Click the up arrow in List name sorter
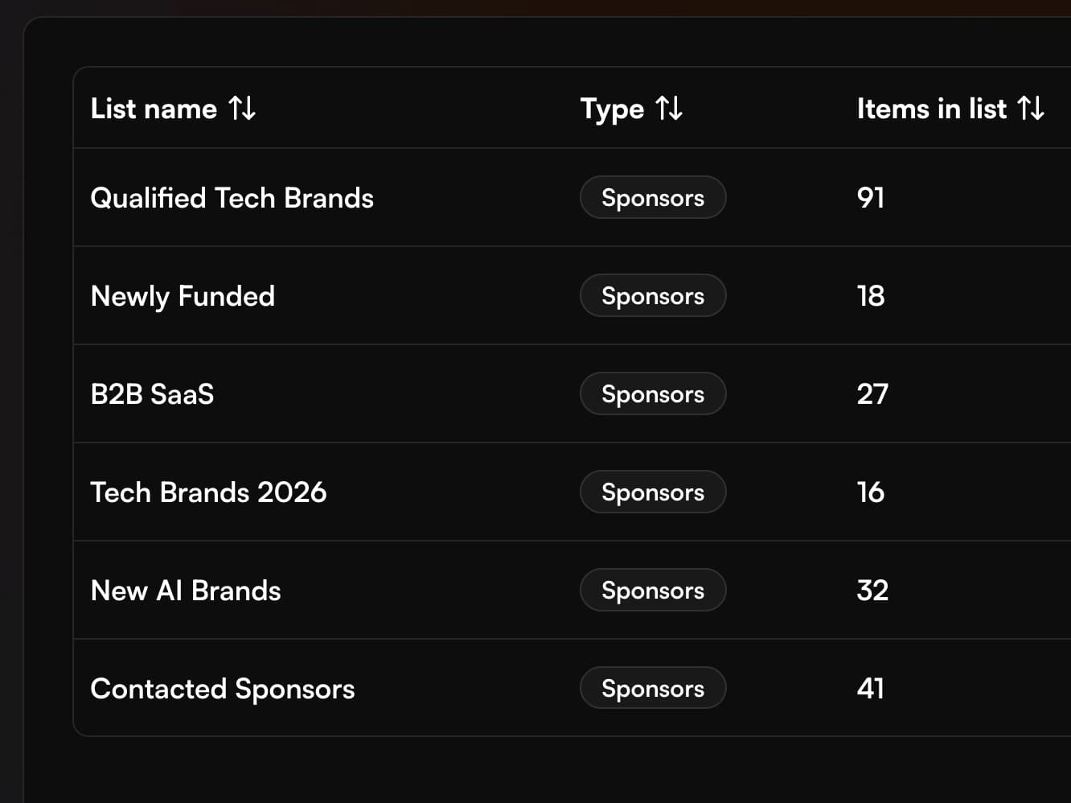The width and height of the screenshot is (1071, 803). (x=236, y=108)
